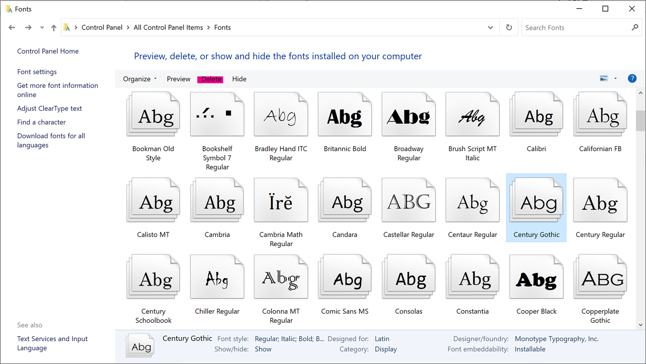Select the Californian FB font icon
This screenshot has height=364, width=646.
pyautogui.click(x=600, y=114)
